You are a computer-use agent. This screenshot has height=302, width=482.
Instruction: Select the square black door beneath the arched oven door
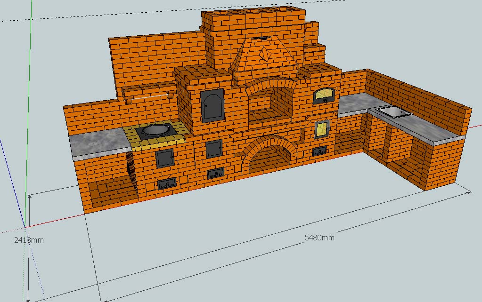click(x=214, y=149)
